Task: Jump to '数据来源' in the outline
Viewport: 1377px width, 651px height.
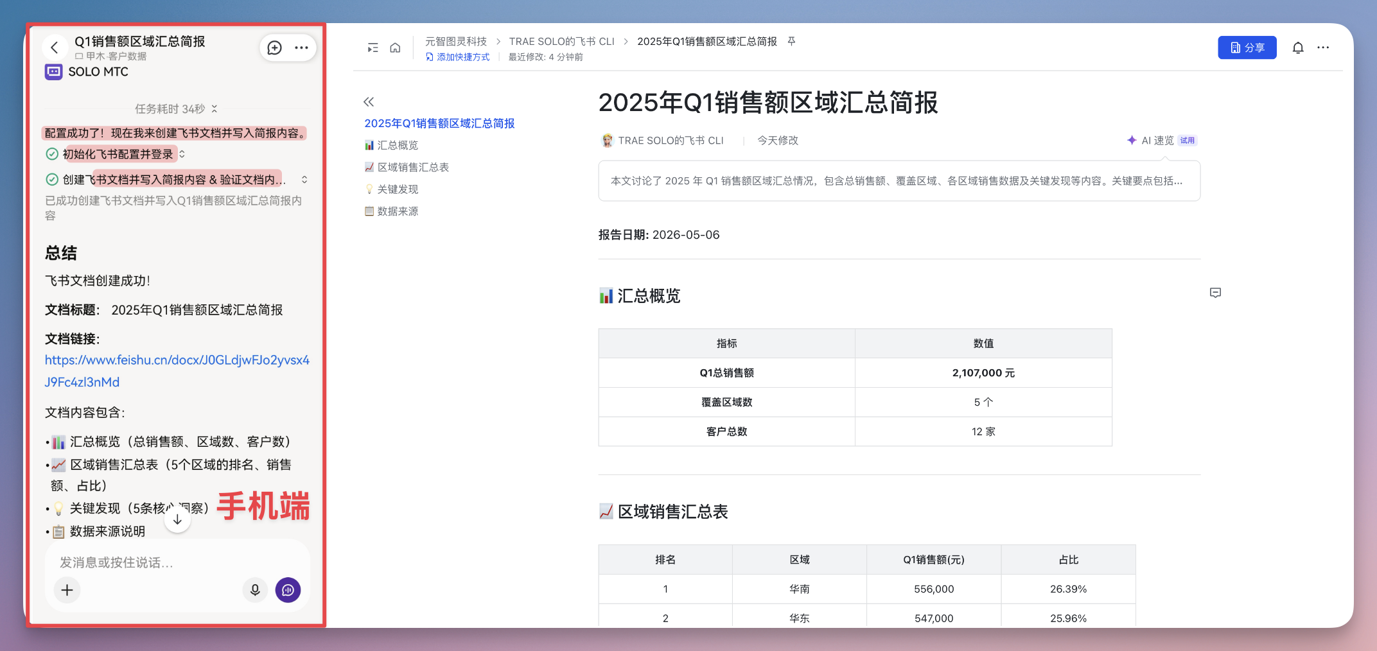Action: click(x=391, y=211)
